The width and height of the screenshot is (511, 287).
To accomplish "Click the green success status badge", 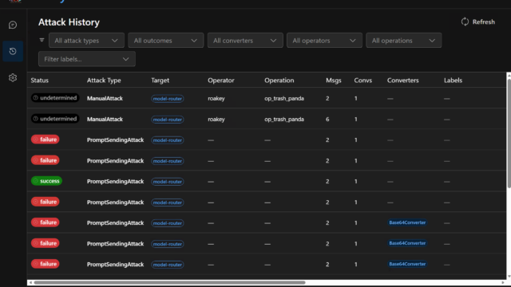I will coord(46,181).
